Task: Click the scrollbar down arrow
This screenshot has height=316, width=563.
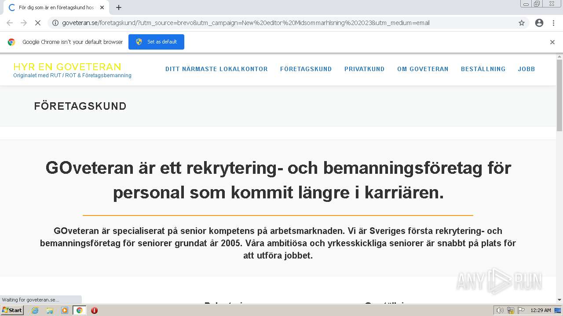Action: pos(559,300)
